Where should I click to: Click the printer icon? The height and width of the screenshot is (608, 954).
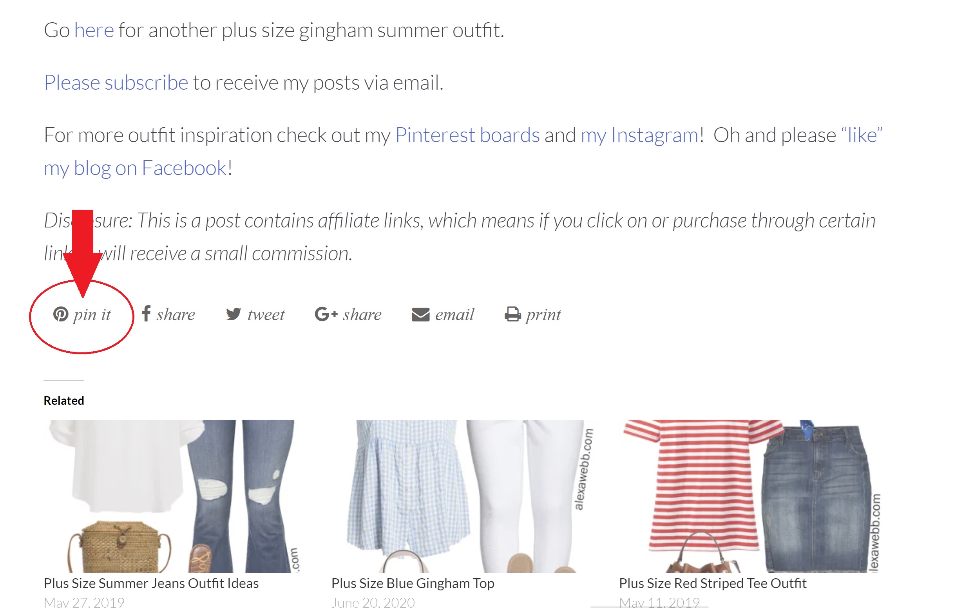click(513, 314)
